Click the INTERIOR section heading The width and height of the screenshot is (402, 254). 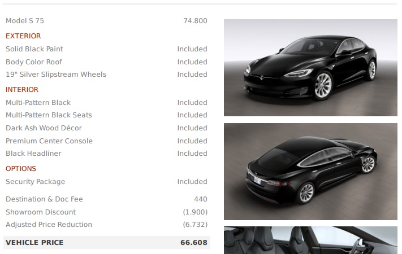(22, 90)
